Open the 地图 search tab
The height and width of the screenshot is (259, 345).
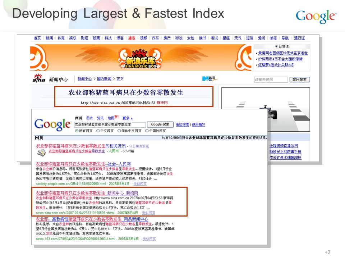pos(111,118)
